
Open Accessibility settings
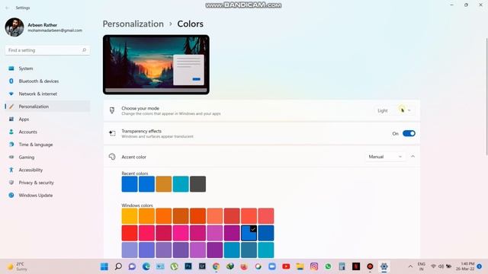coord(47,170)
